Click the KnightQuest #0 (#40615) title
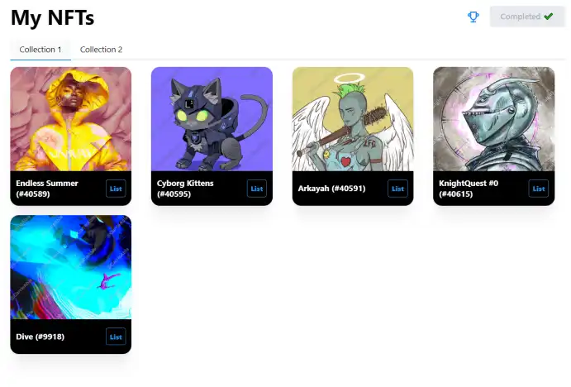 [469, 189]
